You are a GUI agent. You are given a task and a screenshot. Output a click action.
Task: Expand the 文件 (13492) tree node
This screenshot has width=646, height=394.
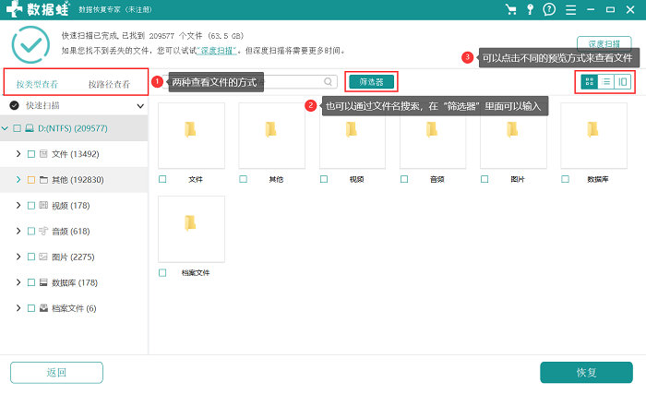18,154
